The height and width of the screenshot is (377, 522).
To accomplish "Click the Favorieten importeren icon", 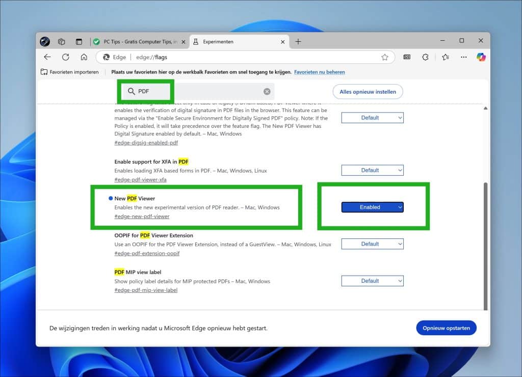I will click(x=44, y=72).
